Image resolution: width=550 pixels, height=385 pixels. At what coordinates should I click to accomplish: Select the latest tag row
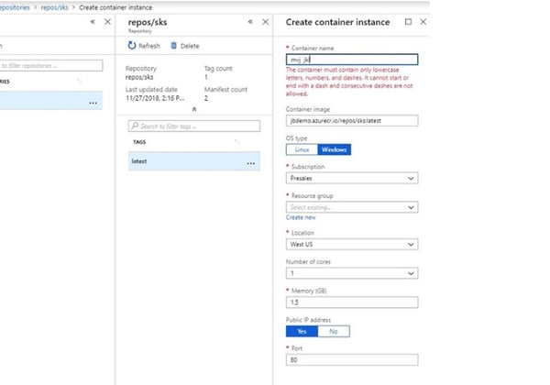pos(194,161)
